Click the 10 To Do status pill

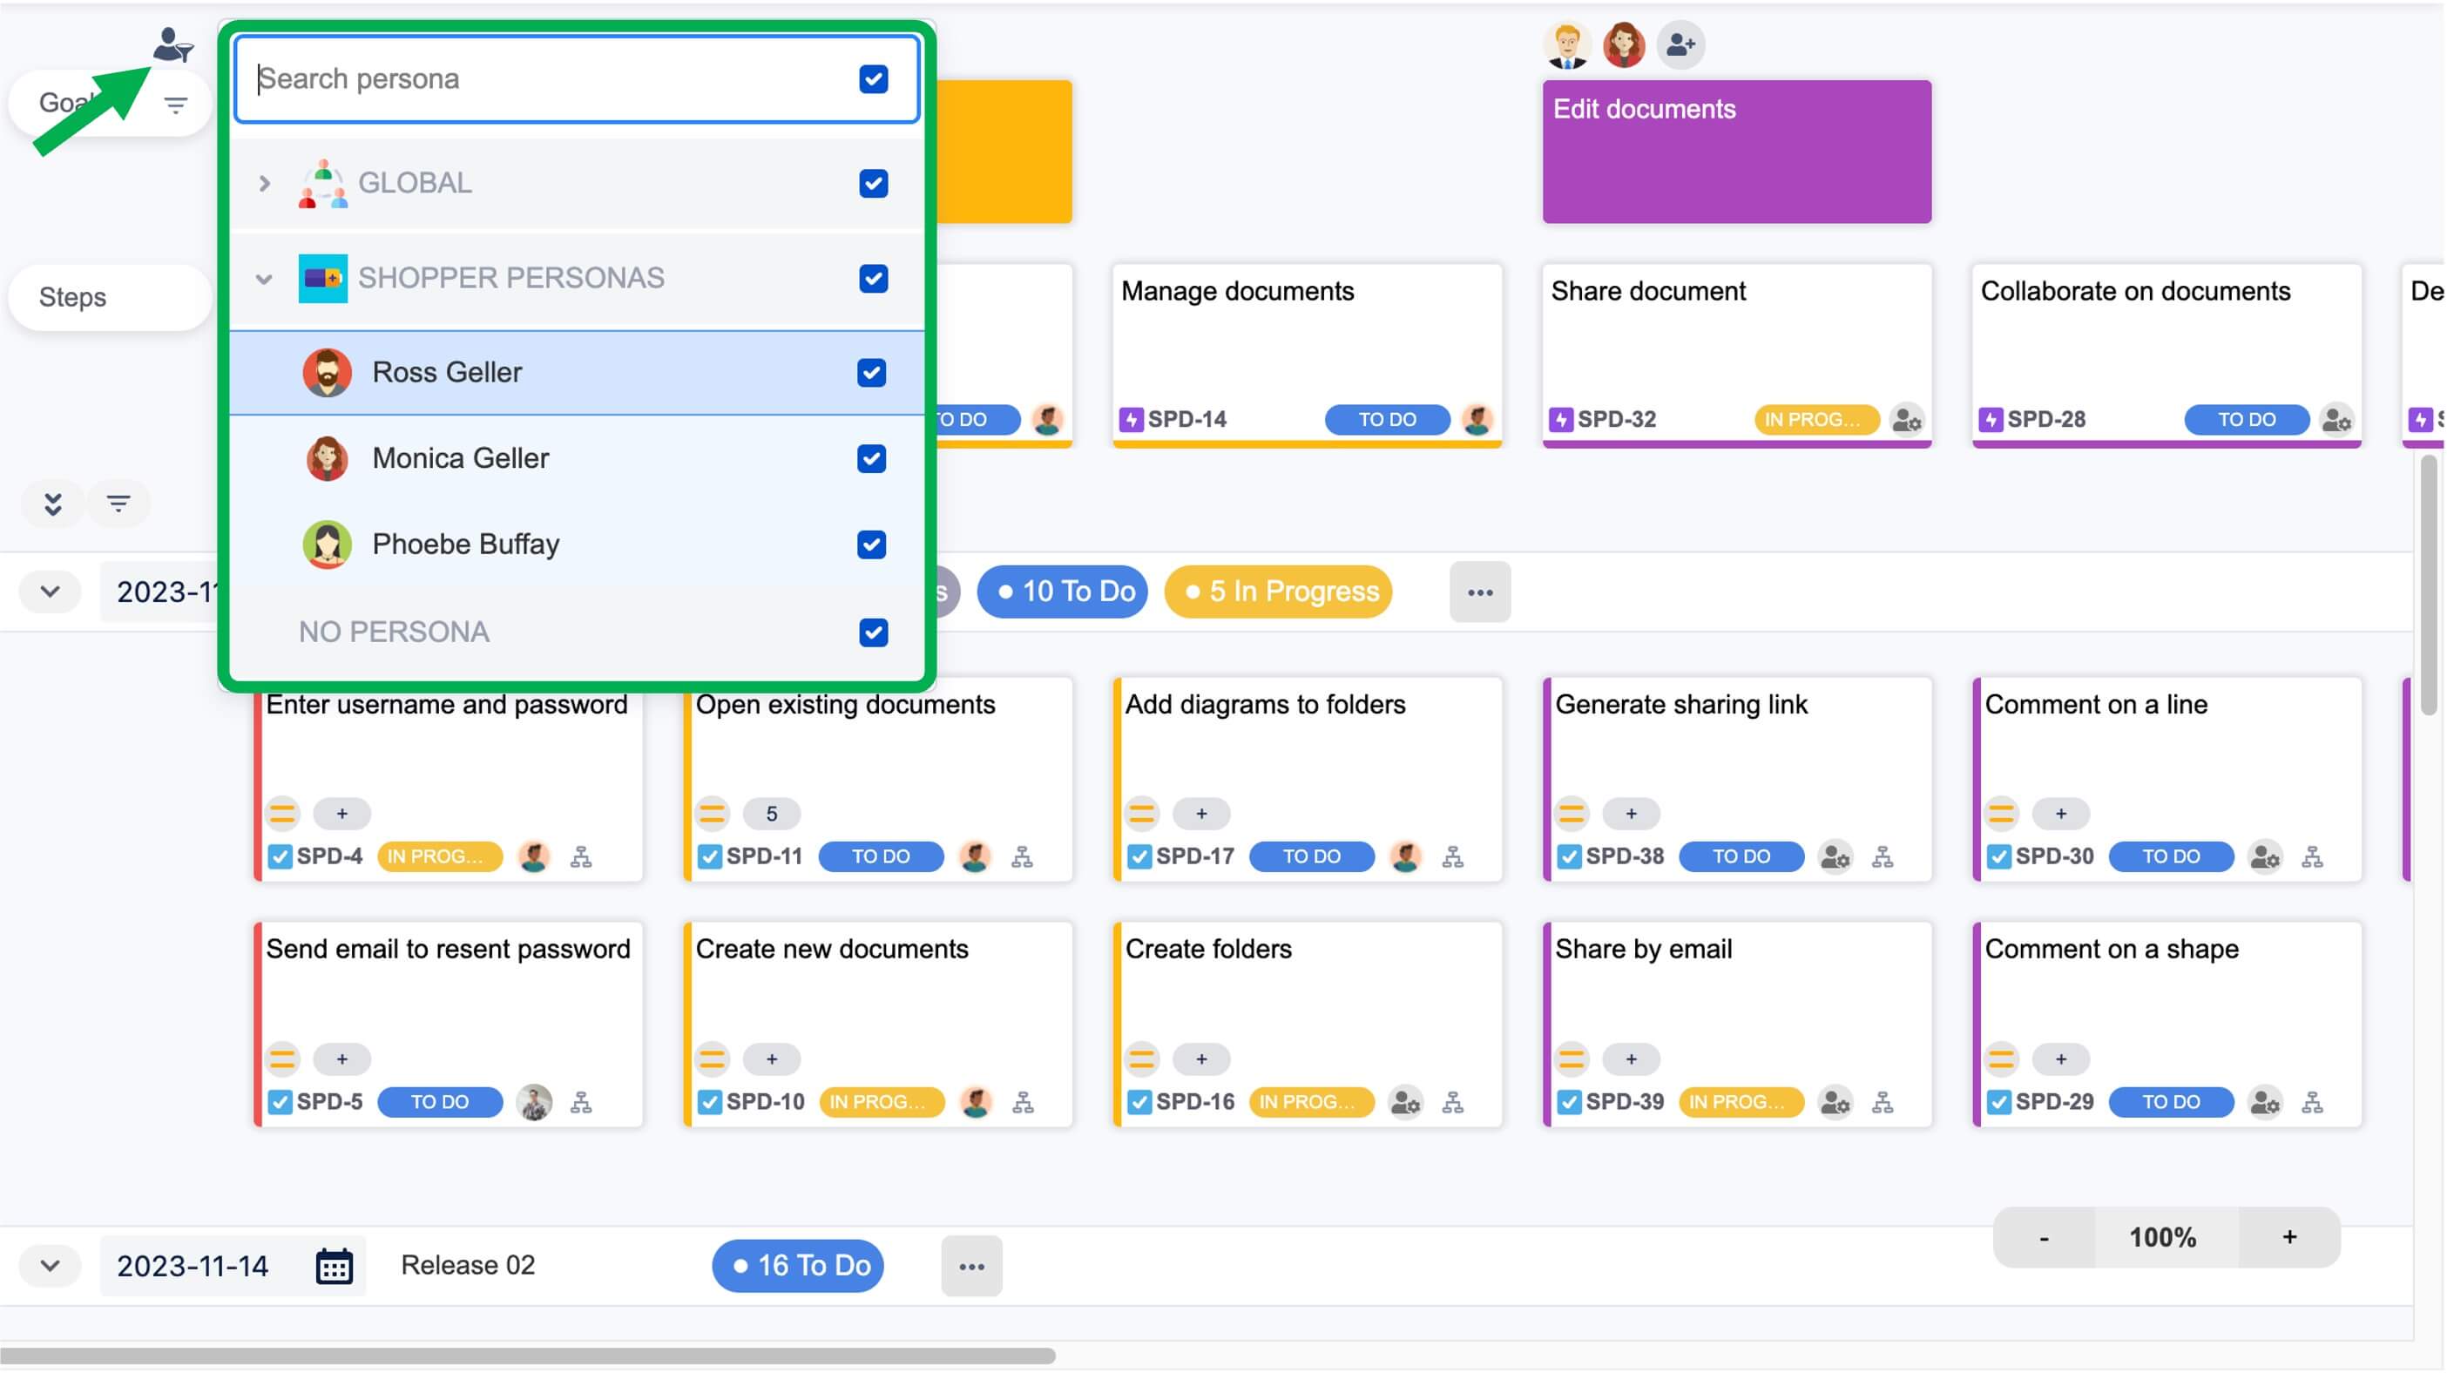[1063, 592]
